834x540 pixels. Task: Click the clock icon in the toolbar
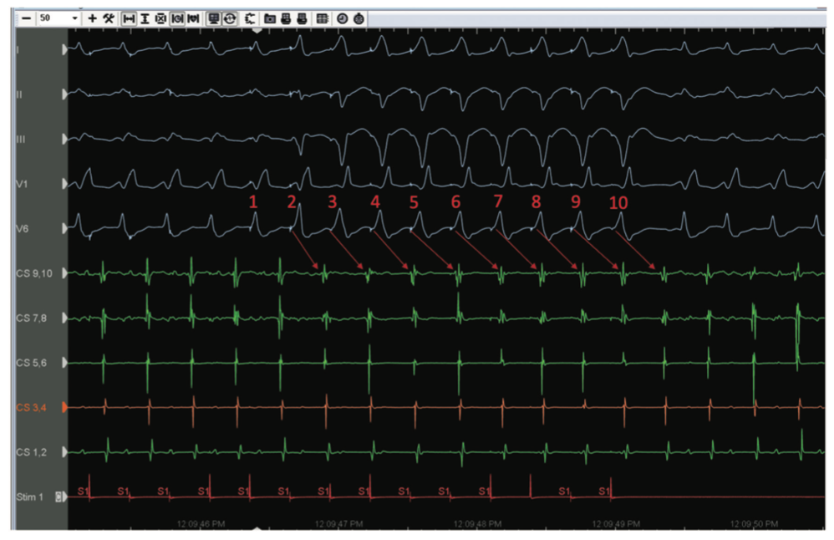[343, 18]
